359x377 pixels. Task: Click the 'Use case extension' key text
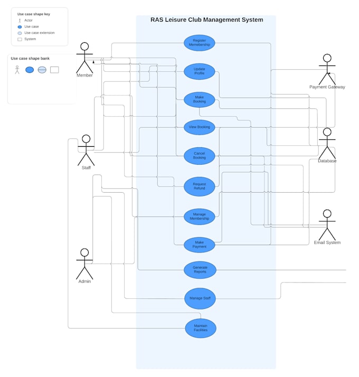(x=40, y=33)
